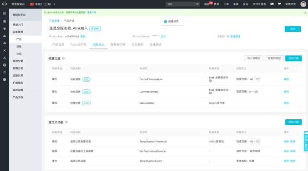Viewport: 308px width, 171px height.
Task: Open 消息 notifications in the top bar
Action: [207, 4]
